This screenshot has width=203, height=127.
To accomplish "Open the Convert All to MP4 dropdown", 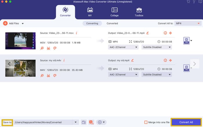I will [x=188, y=23].
